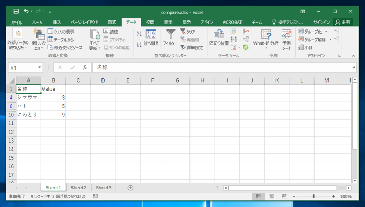Screen dimensions: 365x207
Task: Click the Flash Fill icon
Action: tap(233, 32)
